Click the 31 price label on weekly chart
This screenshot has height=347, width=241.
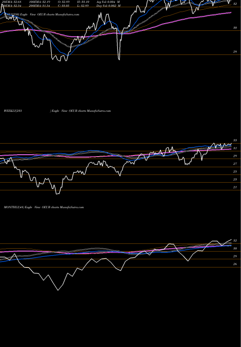[x=235, y=148]
